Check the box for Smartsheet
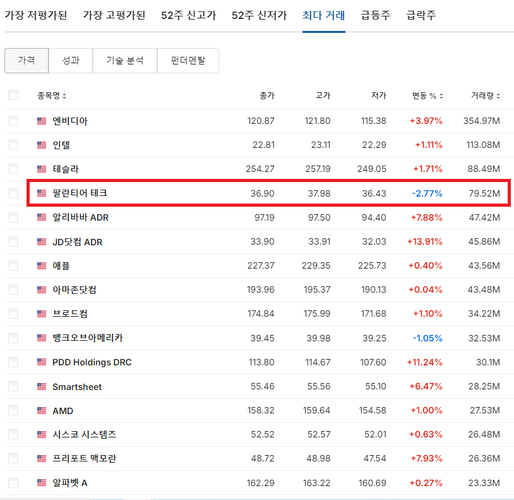This screenshot has height=500, width=514. coord(13,386)
